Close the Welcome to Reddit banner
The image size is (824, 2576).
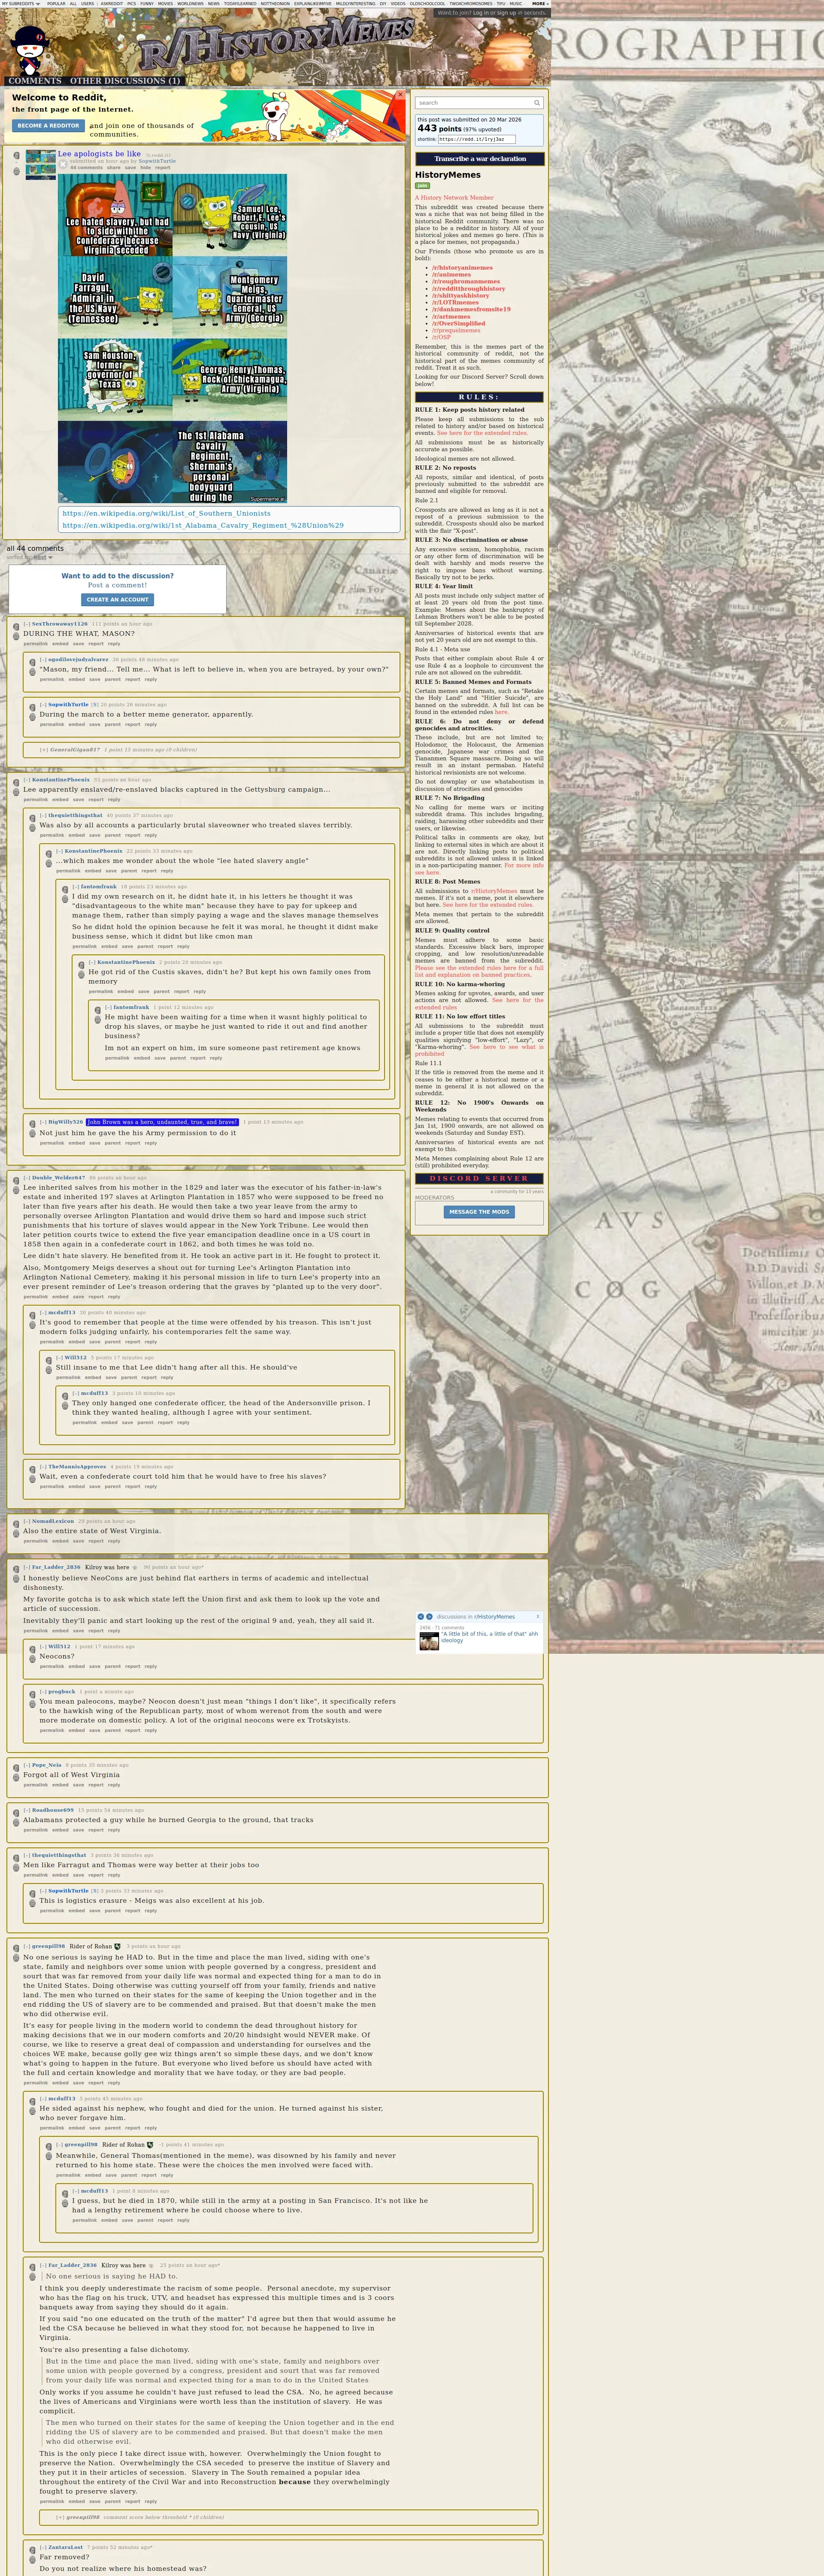click(x=400, y=95)
